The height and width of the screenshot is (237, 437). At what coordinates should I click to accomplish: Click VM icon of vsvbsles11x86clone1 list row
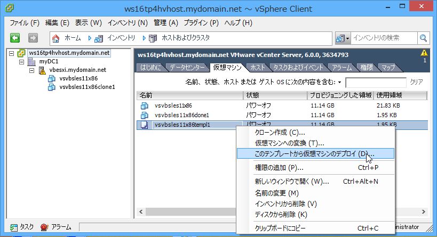(145, 115)
